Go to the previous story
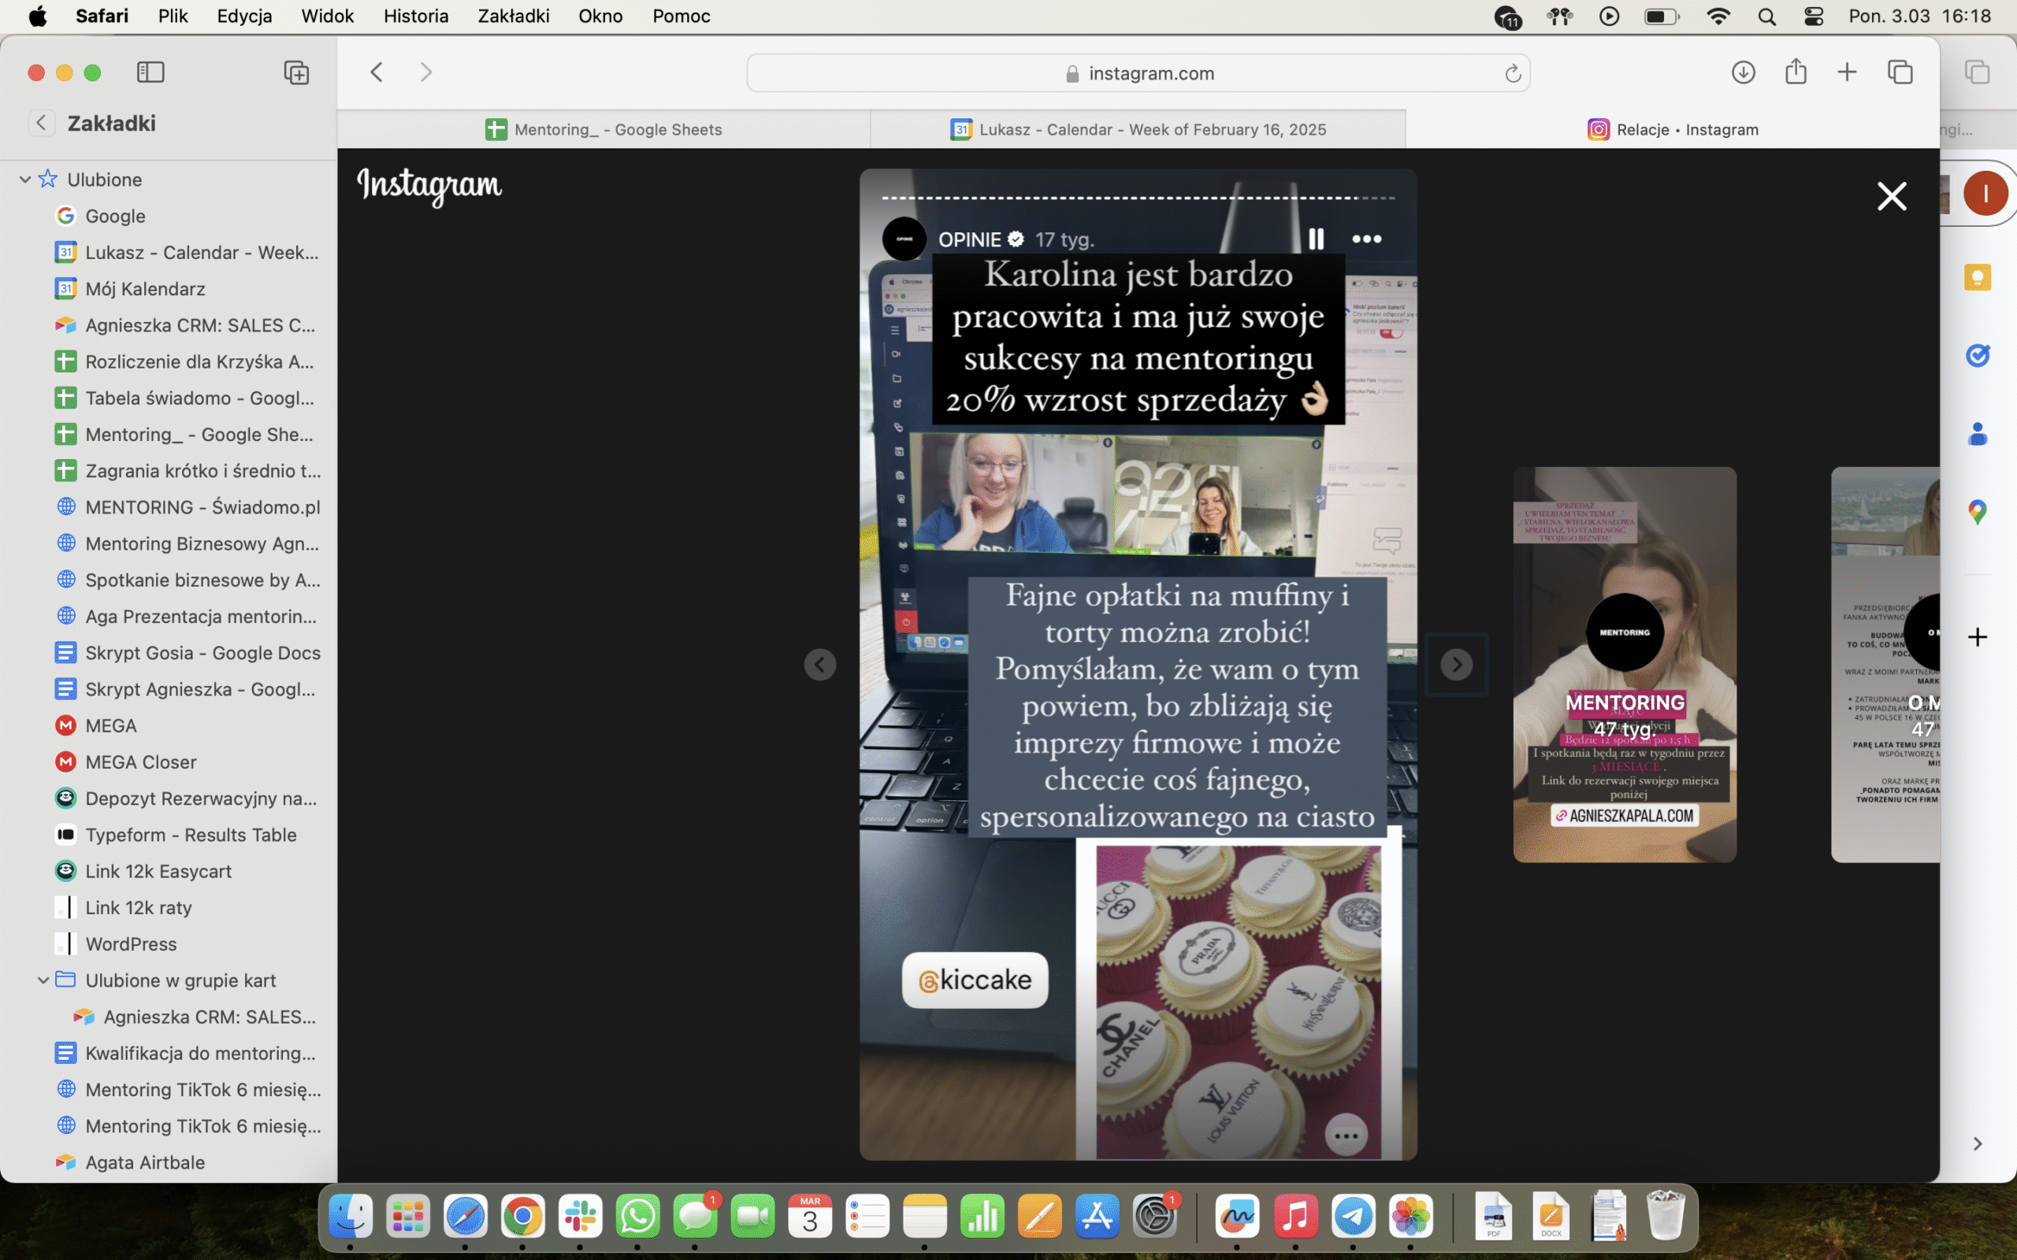Image resolution: width=2017 pixels, height=1260 pixels. point(819,664)
